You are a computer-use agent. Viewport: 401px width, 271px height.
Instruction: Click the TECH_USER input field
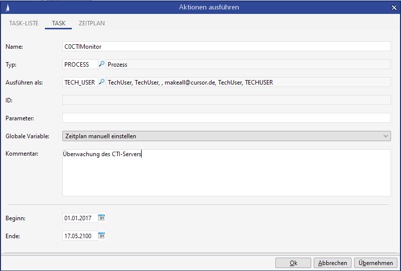pos(79,82)
